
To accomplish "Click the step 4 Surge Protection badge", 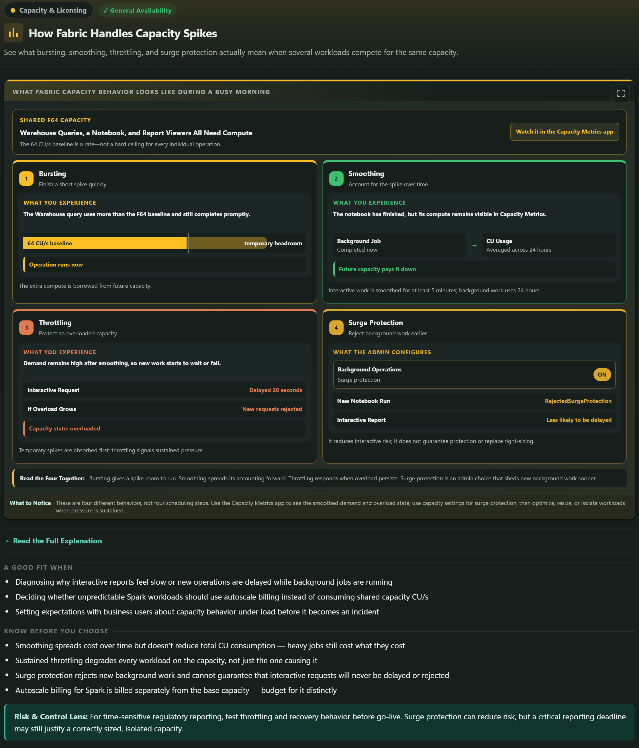I will point(336,328).
